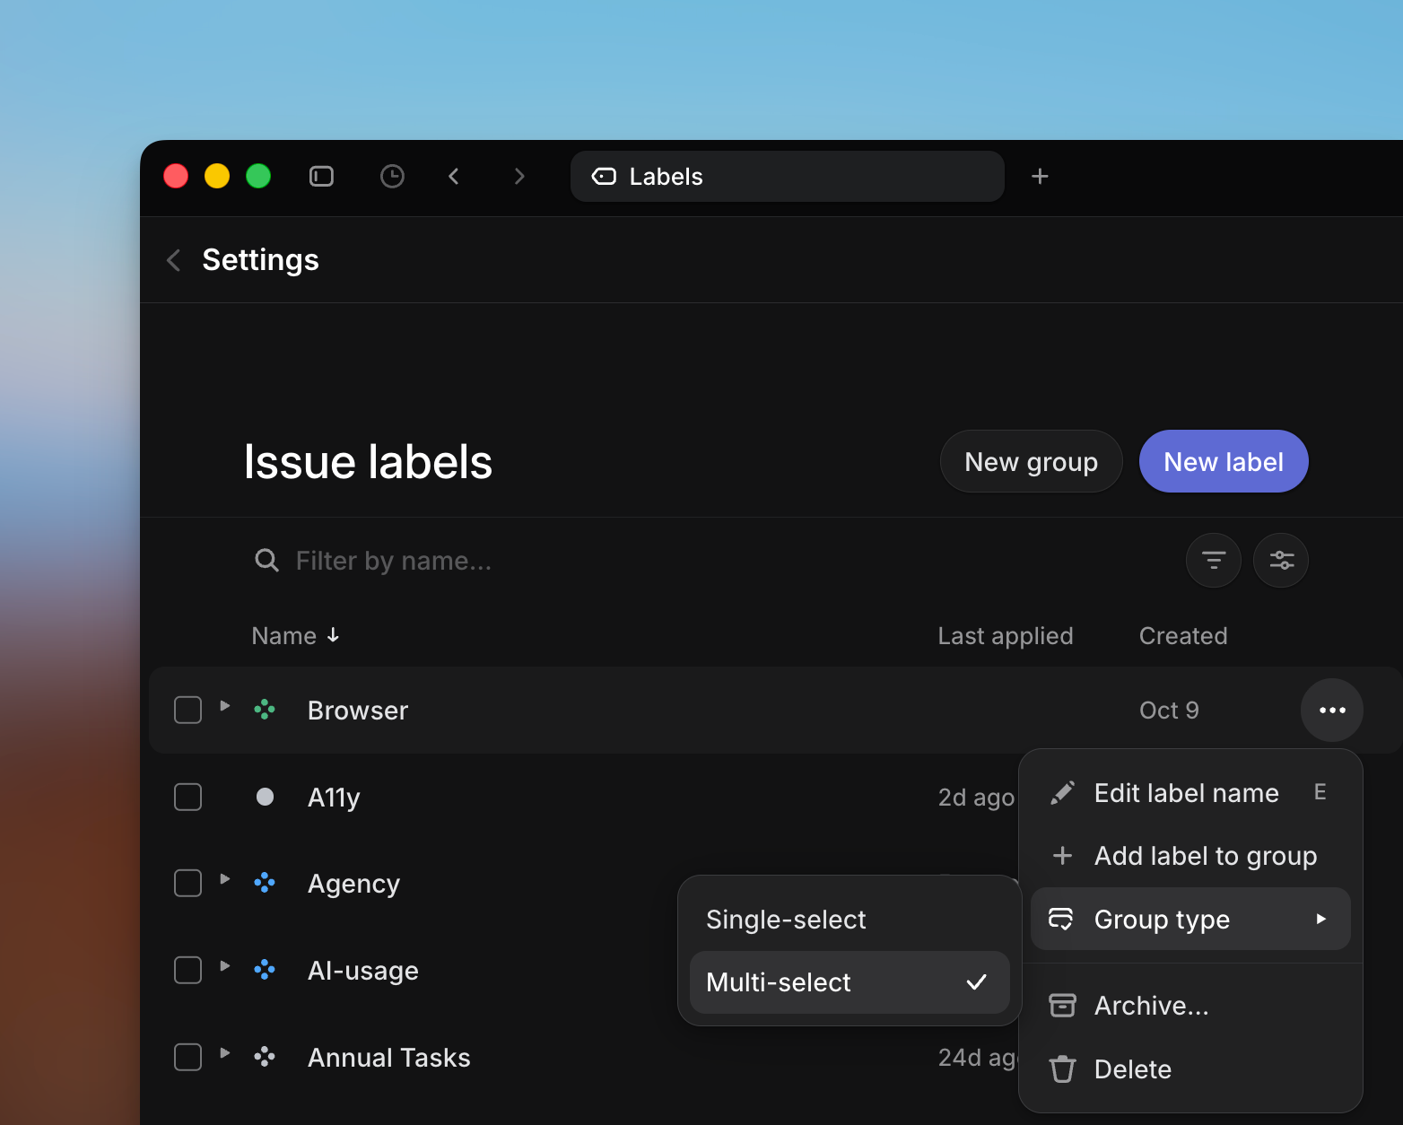
Task: Open the filter lines icon button
Action: coord(1214,561)
